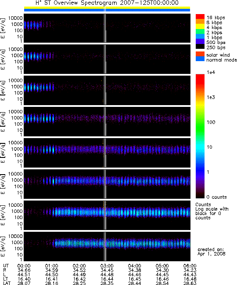Click the green 2 kbps legend swatch
The height and width of the screenshot is (285, 237).
coord(200,31)
